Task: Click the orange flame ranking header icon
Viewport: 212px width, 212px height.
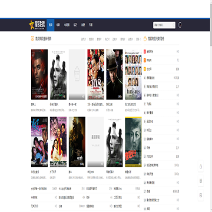Action: tap(145, 38)
